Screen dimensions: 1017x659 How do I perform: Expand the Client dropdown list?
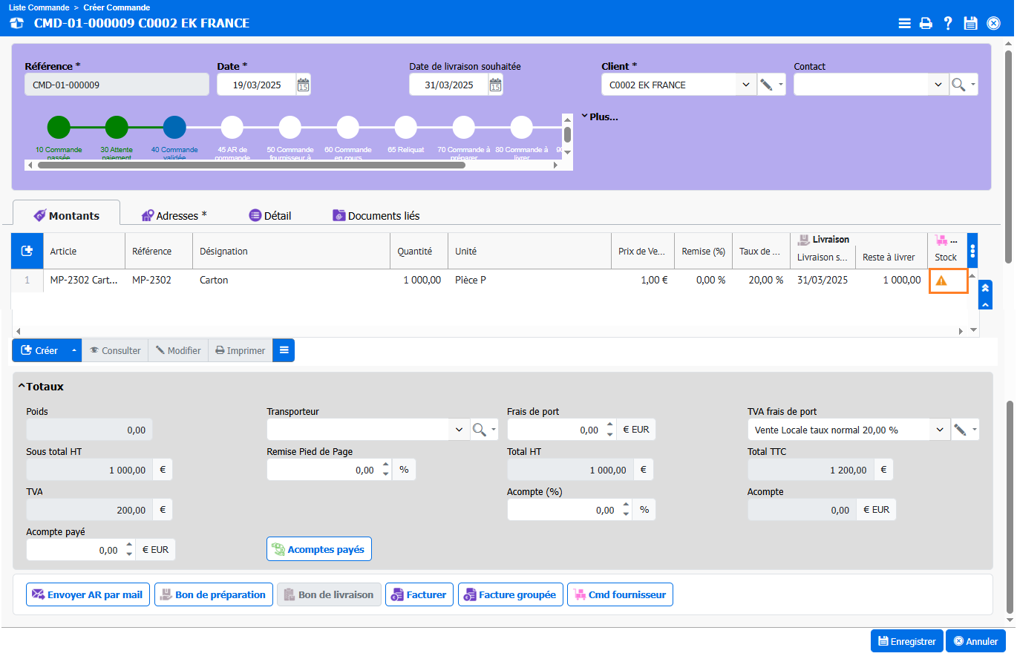point(746,85)
